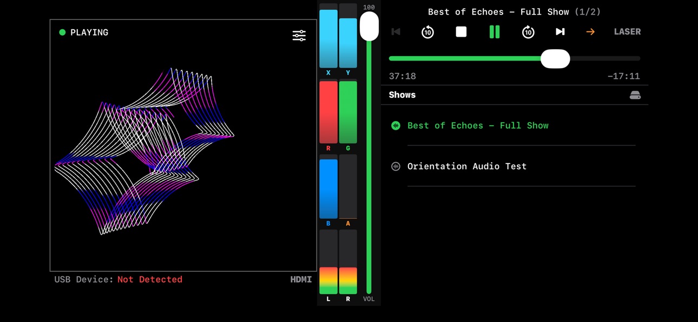Toggle the orange arrow play-mode icon
This screenshot has width=698, height=322.
(x=590, y=32)
